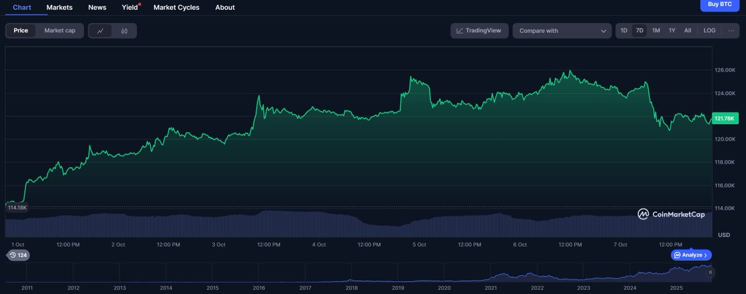Expand the Compare with dropdown
Viewport: 746px width, 294px height.
coord(562,30)
